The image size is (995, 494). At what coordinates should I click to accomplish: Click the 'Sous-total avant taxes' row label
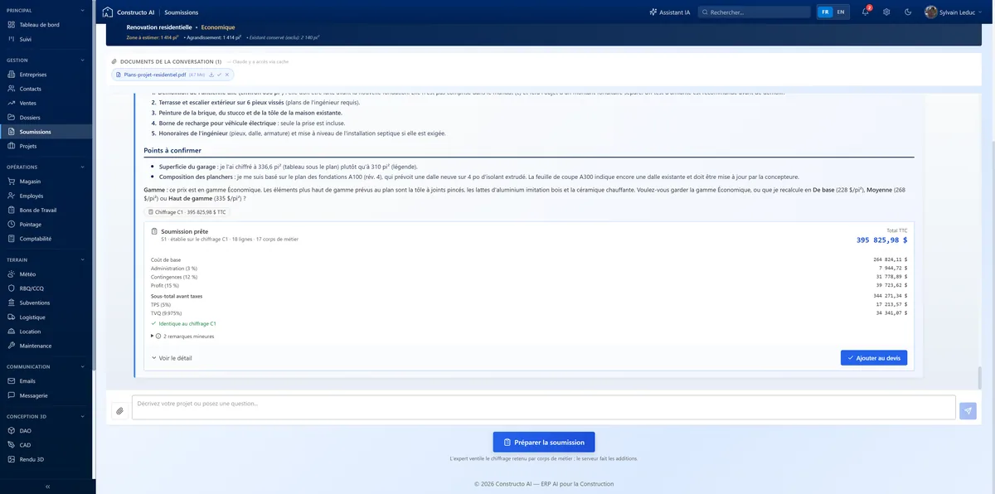(x=177, y=296)
